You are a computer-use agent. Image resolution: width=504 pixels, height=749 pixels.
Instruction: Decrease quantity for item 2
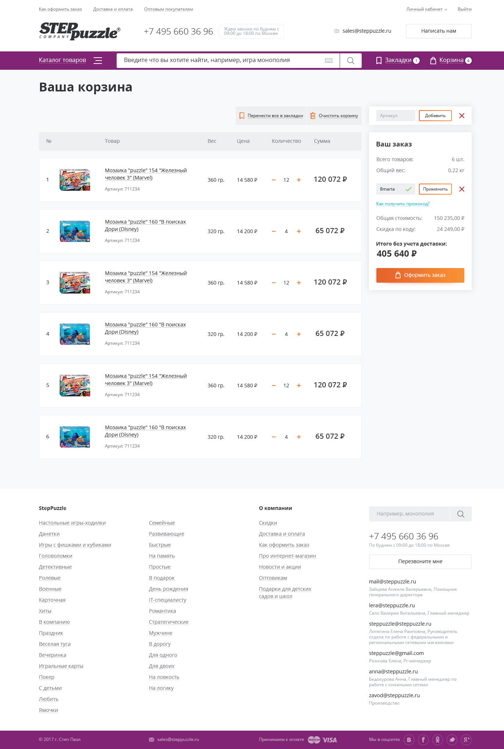[x=274, y=231]
